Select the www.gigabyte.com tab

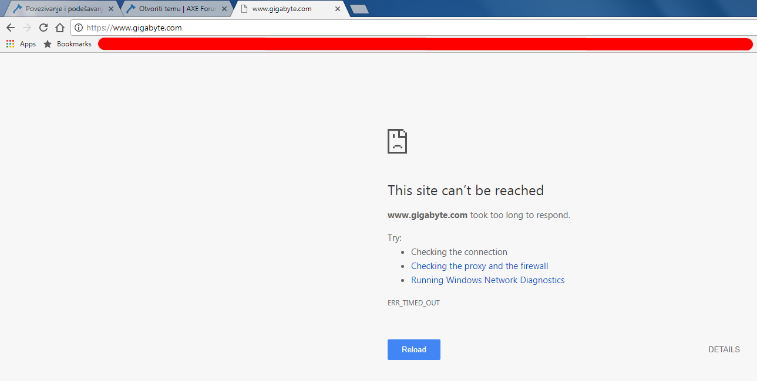pyautogui.click(x=282, y=9)
